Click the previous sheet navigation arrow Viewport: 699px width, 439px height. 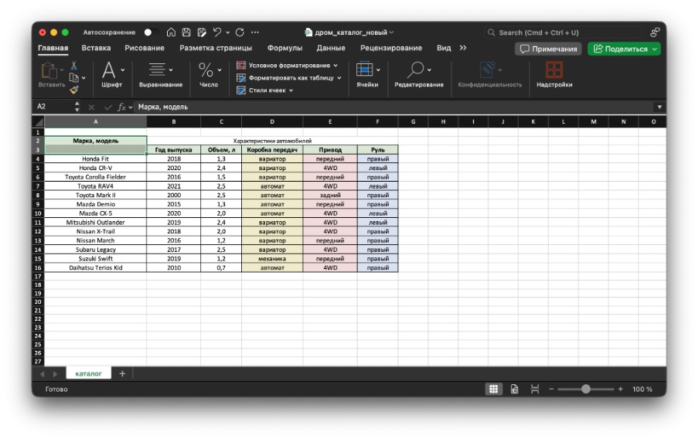[43, 374]
